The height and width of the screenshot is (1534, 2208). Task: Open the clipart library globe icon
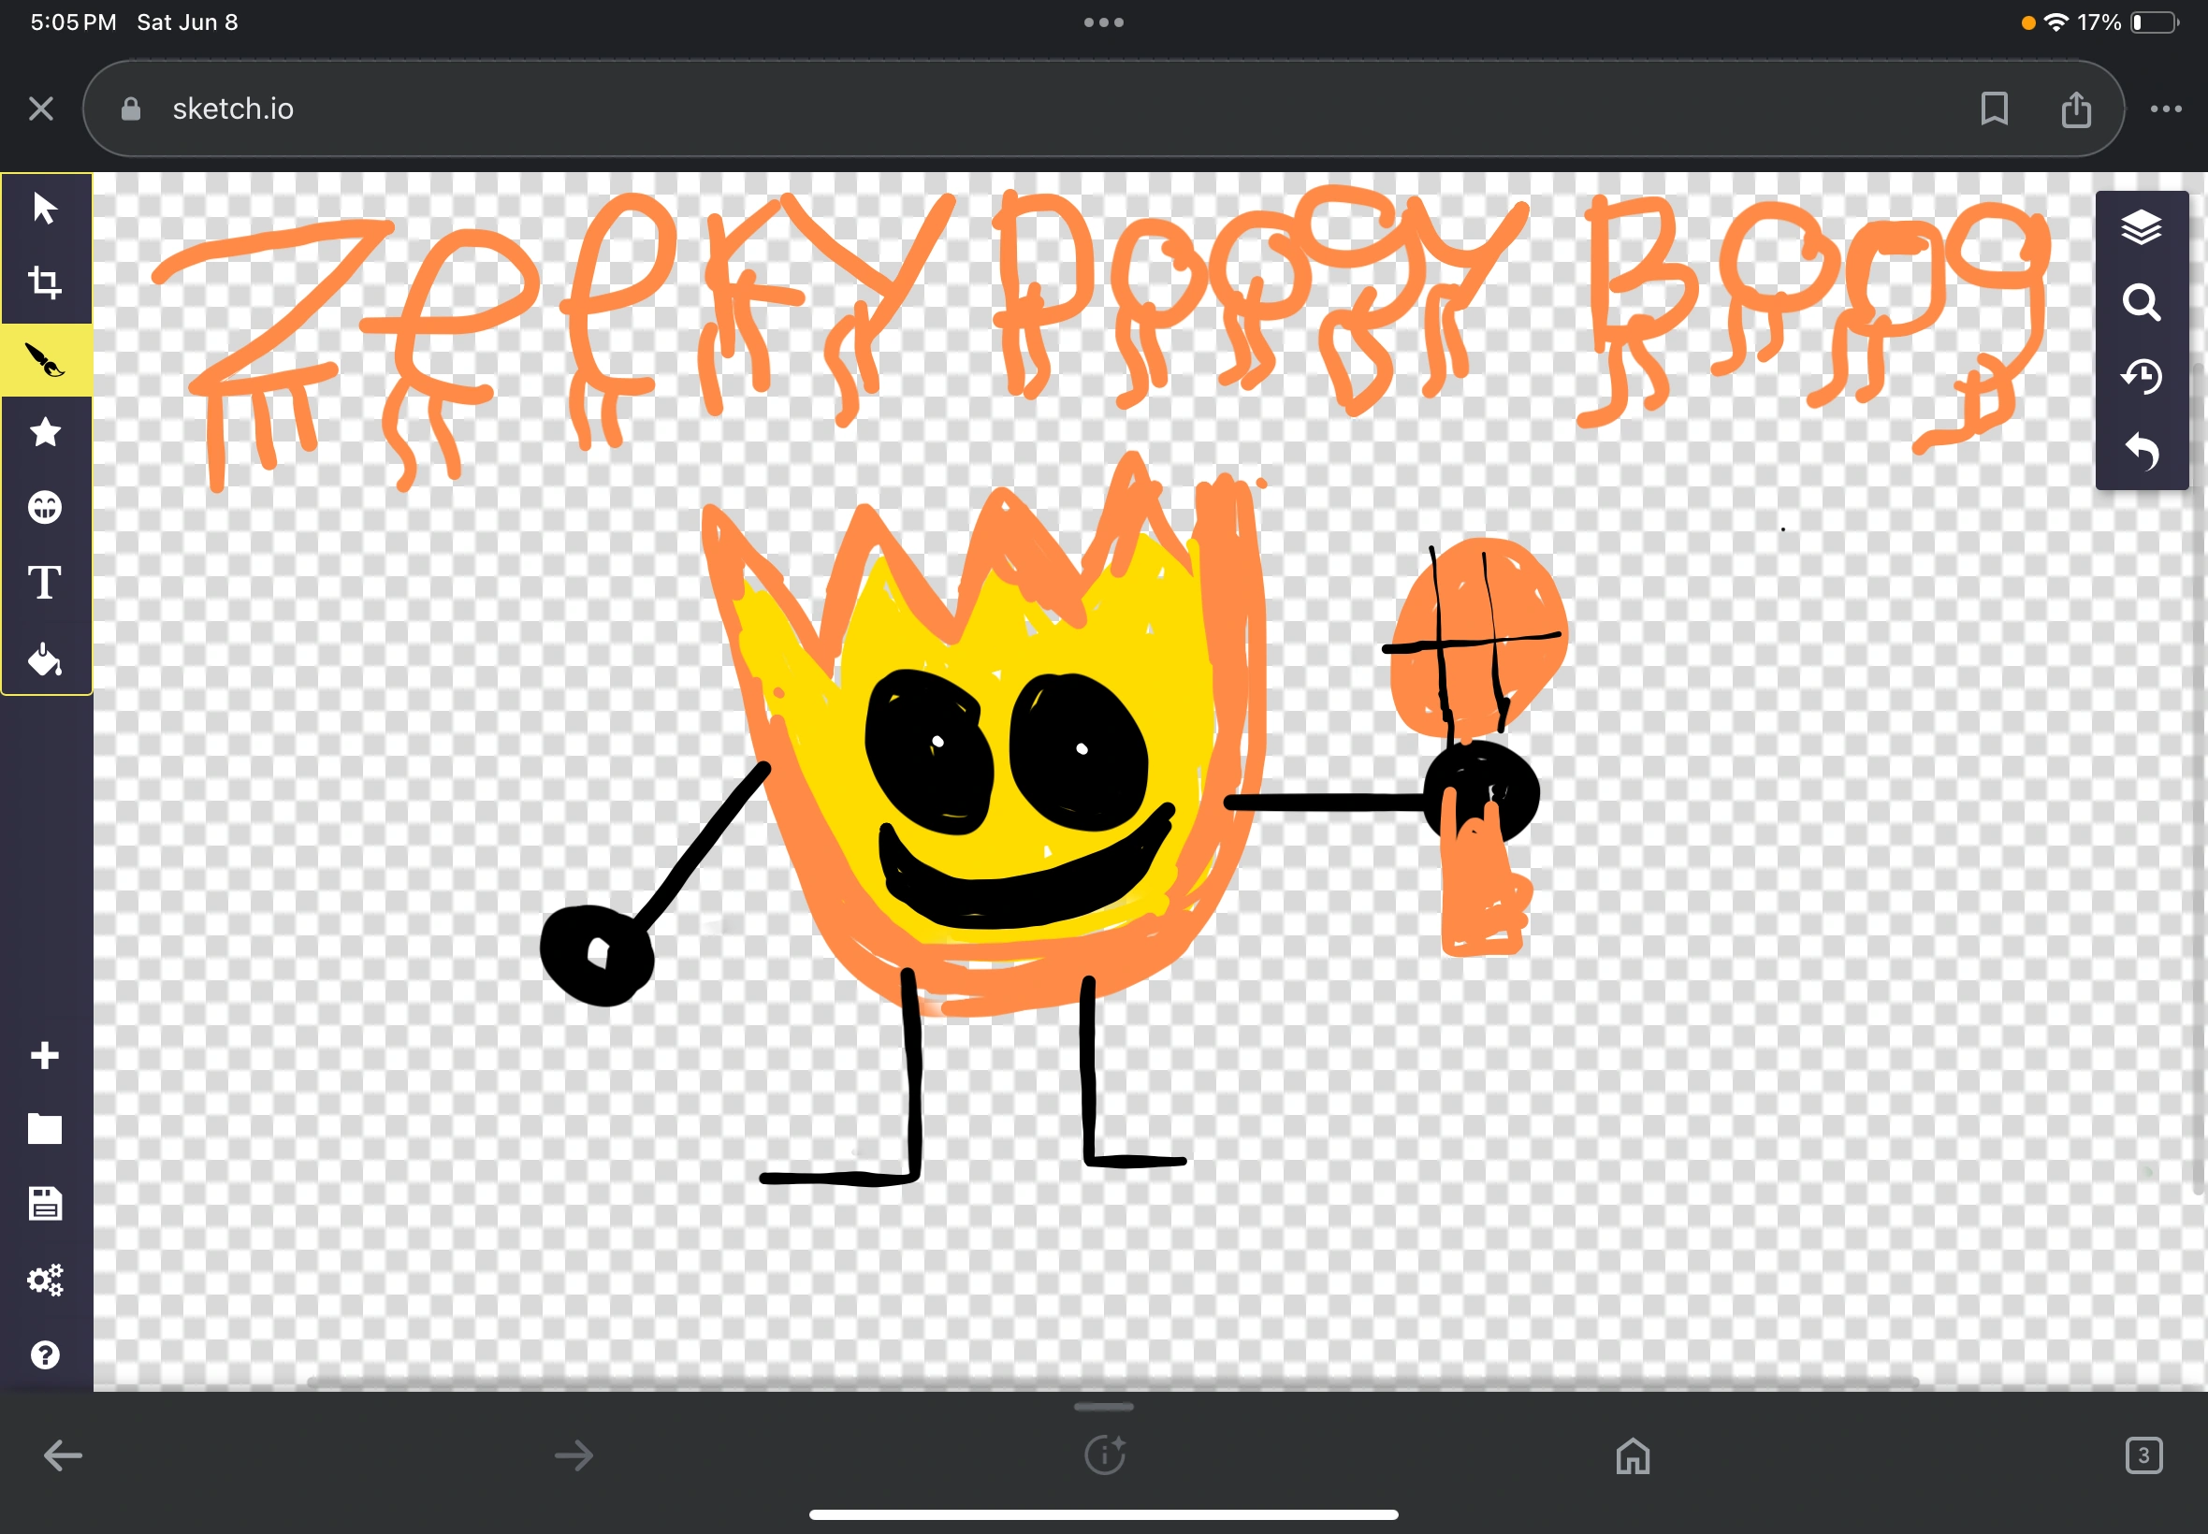44,508
